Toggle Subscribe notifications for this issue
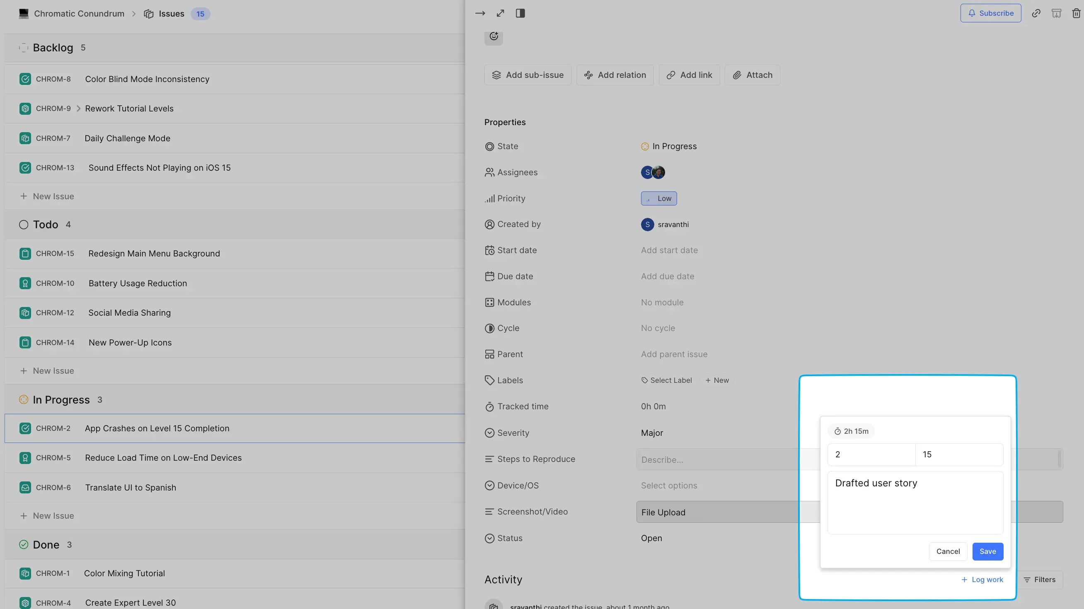The image size is (1084, 609). [991, 13]
